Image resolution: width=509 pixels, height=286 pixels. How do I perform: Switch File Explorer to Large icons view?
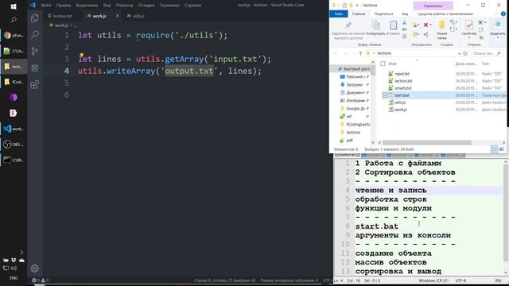click(502, 149)
